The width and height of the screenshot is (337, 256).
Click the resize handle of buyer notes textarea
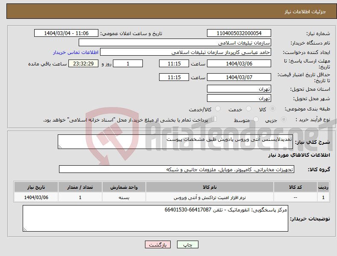point(25,229)
